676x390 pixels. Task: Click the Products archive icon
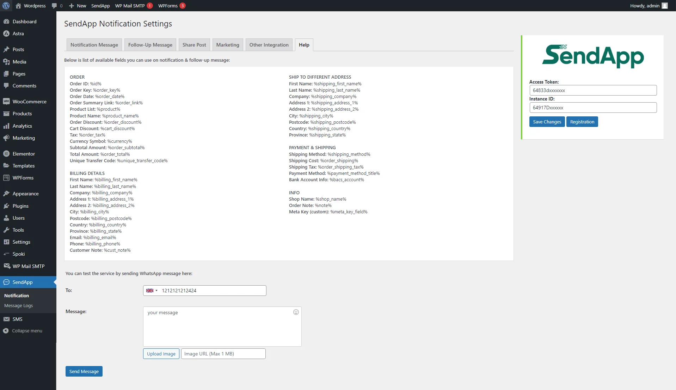pyautogui.click(x=6, y=114)
